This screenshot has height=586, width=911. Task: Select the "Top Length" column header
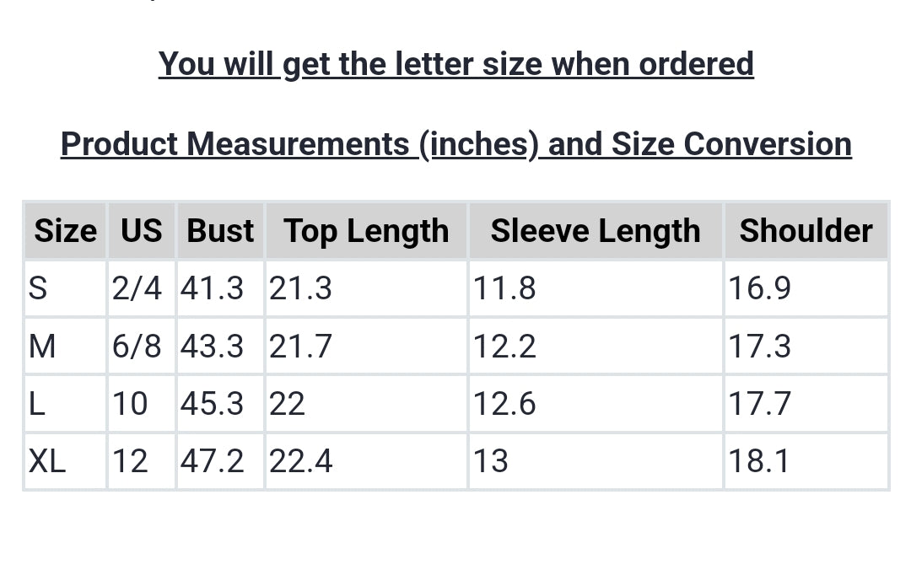coord(366,231)
